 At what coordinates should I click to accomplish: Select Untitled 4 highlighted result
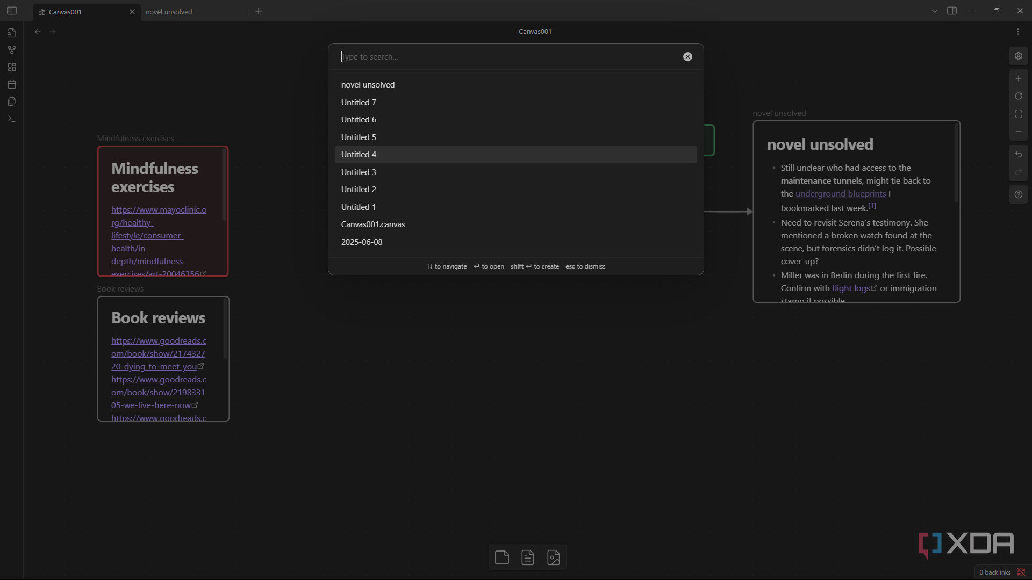pos(515,155)
